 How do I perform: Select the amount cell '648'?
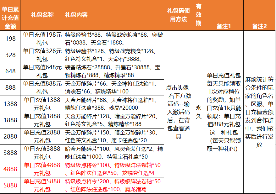click(10, 71)
